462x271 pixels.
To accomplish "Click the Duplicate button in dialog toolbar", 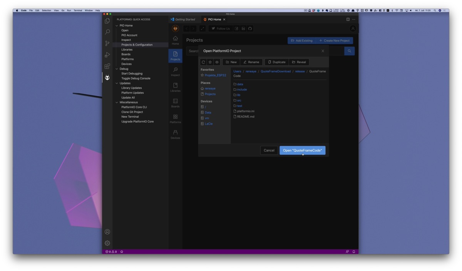I will pyautogui.click(x=277, y=62).
